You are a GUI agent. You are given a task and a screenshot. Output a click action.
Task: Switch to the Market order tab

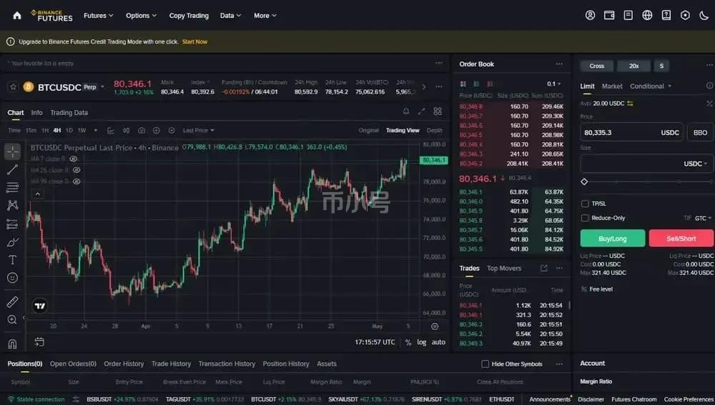[x=612, y=86]
